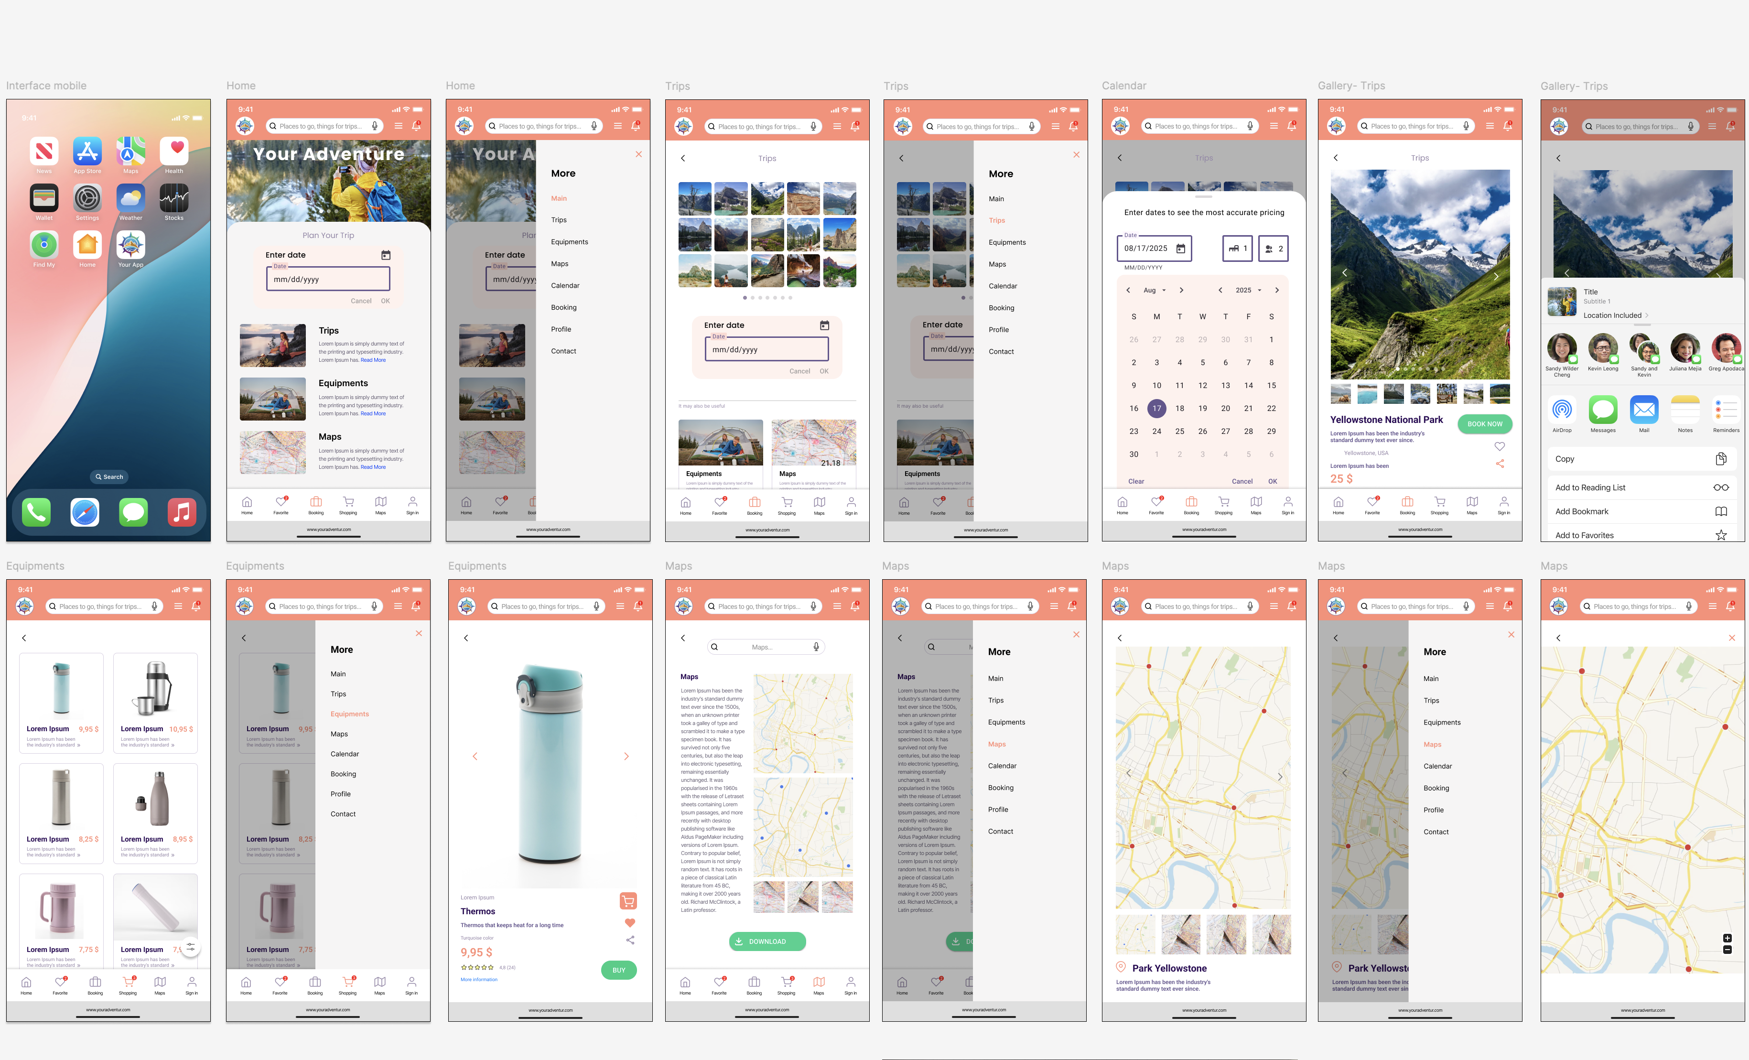This screenshot has height=1060, width=1749.
Task: Click Read More under the Equipments description
Action: [373, 413]
